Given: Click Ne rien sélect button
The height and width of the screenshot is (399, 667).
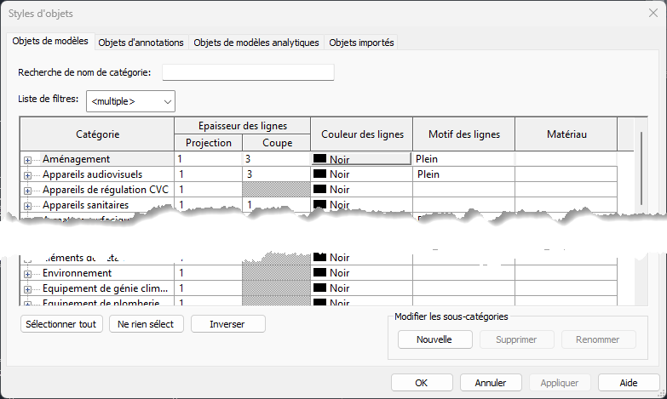Looking at the screenshot, I should (x=146, y=324).
